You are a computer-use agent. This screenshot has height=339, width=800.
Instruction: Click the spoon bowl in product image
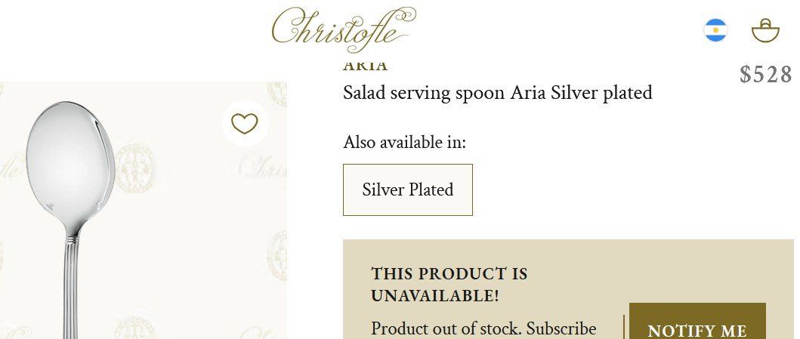[x=70, y=162]
